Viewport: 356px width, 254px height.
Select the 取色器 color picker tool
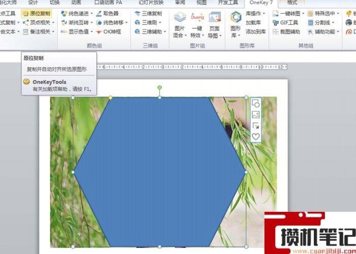pyautogui.click(x=107, y=14)
